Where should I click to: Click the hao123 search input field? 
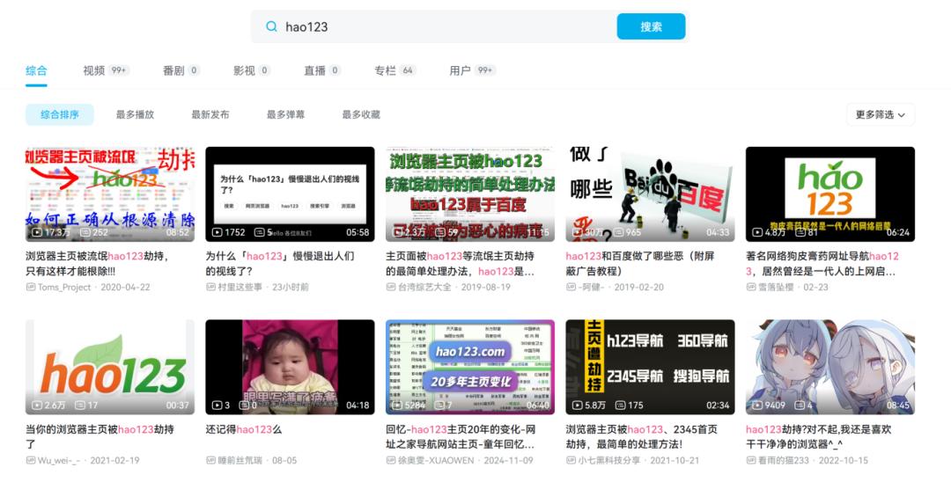440,26
